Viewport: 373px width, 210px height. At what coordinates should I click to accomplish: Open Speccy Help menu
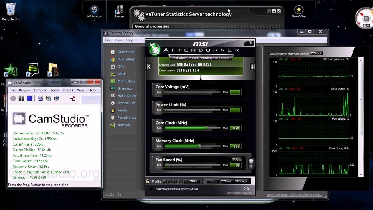point(129,40)
